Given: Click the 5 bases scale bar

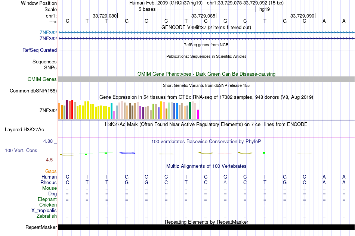Looking at the screenshot, I should point(206,9).
